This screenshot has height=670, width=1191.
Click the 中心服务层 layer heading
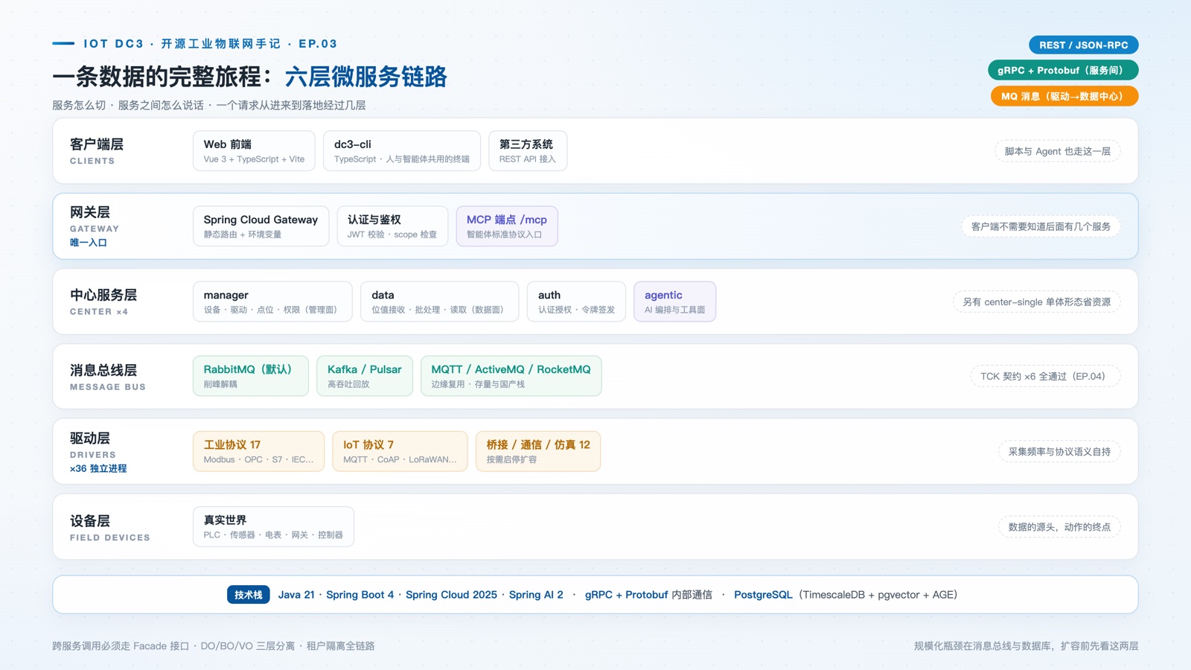coord(103,295)
